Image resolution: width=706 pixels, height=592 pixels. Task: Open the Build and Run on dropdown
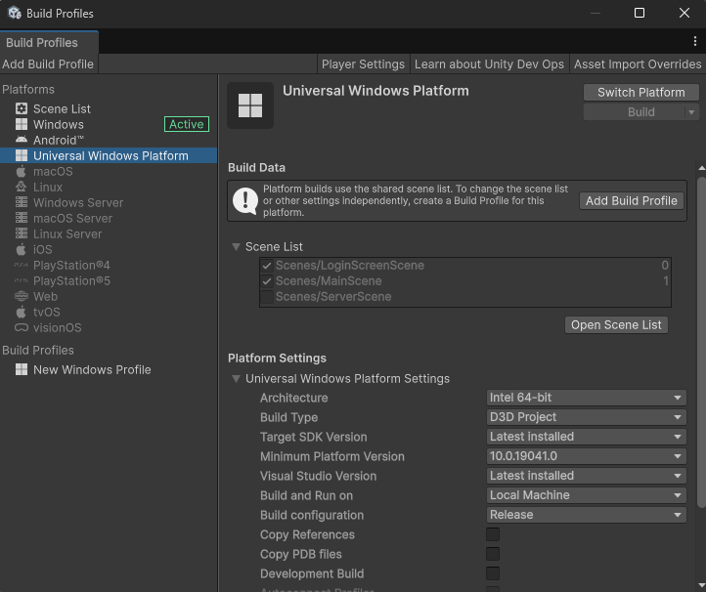coord(587,495)
